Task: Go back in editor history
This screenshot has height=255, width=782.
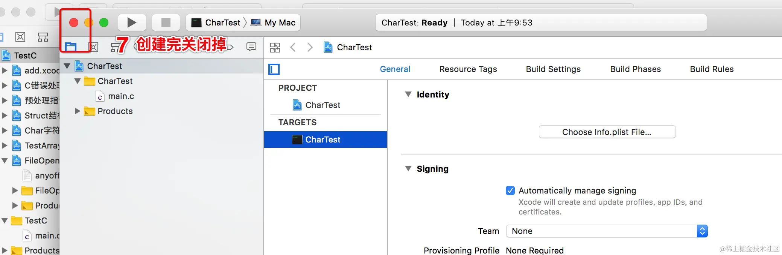Action: coord(293,47)
